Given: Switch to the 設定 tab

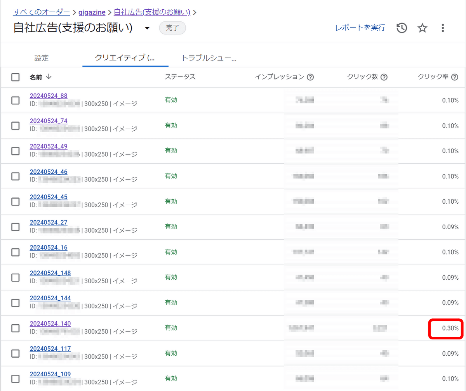Looking at the screenshot, I should tap(42, 58).
